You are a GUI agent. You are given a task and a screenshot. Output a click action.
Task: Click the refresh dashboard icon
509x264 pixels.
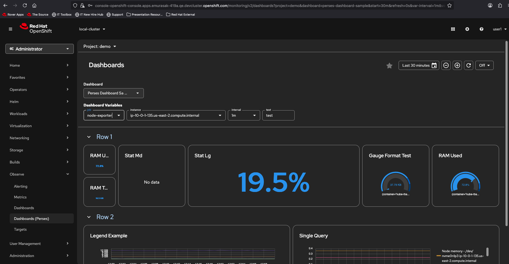(x=469, y=65)
